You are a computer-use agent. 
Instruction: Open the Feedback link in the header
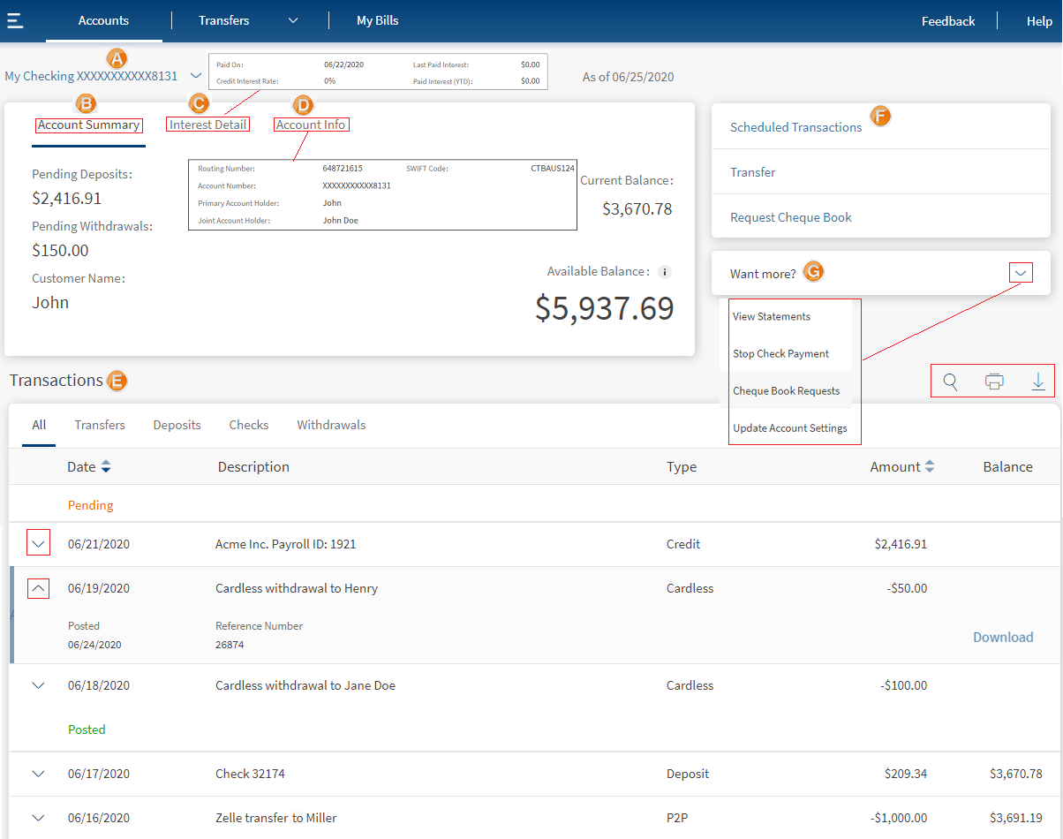tap(947, 21)
